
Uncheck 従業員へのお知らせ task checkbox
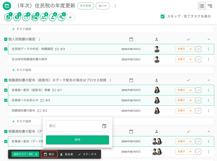click(6, 100)
